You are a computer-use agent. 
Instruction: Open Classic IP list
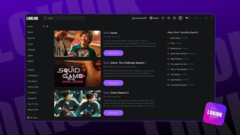32,98
